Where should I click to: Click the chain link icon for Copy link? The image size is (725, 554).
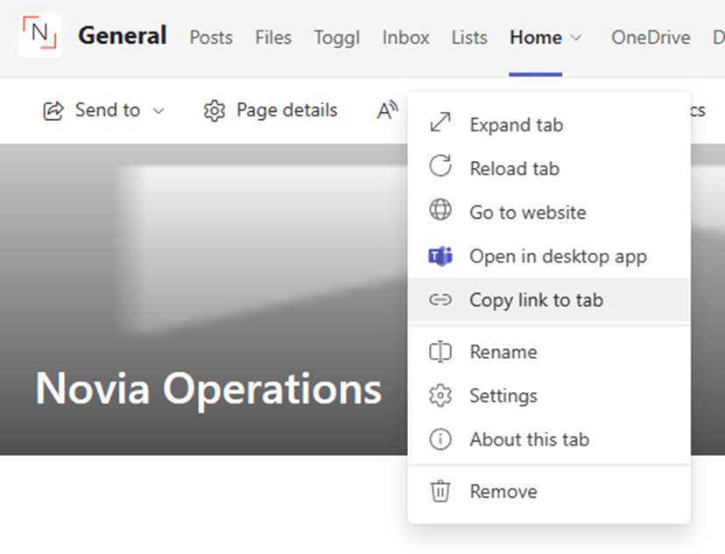pos(440,300)
